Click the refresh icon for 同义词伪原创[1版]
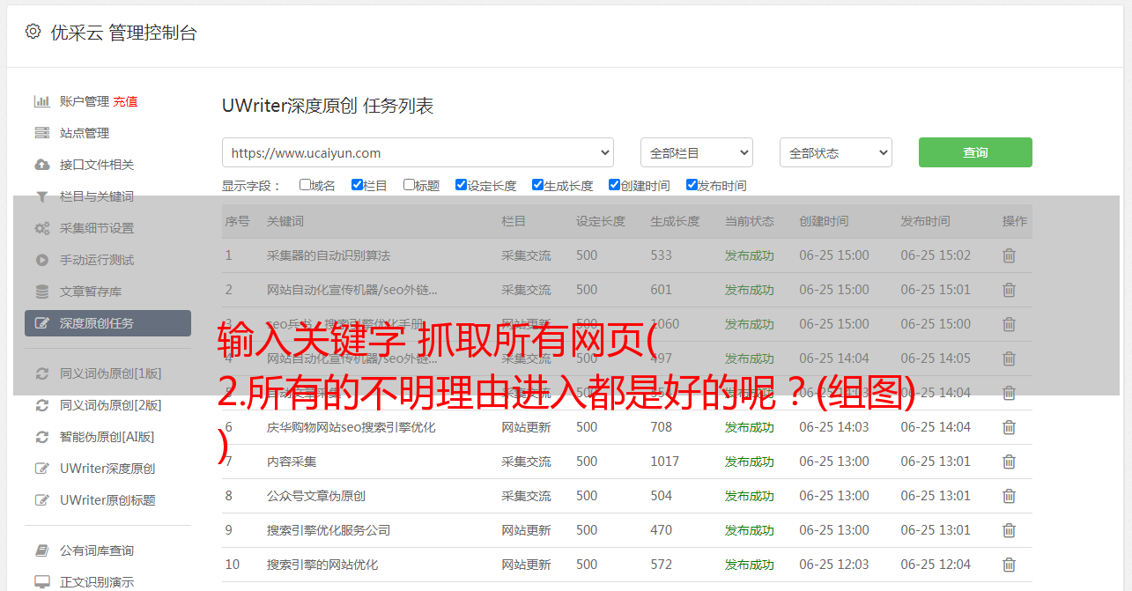The height and width of the screenshot is (591, 1132). [x=41, y=373]
